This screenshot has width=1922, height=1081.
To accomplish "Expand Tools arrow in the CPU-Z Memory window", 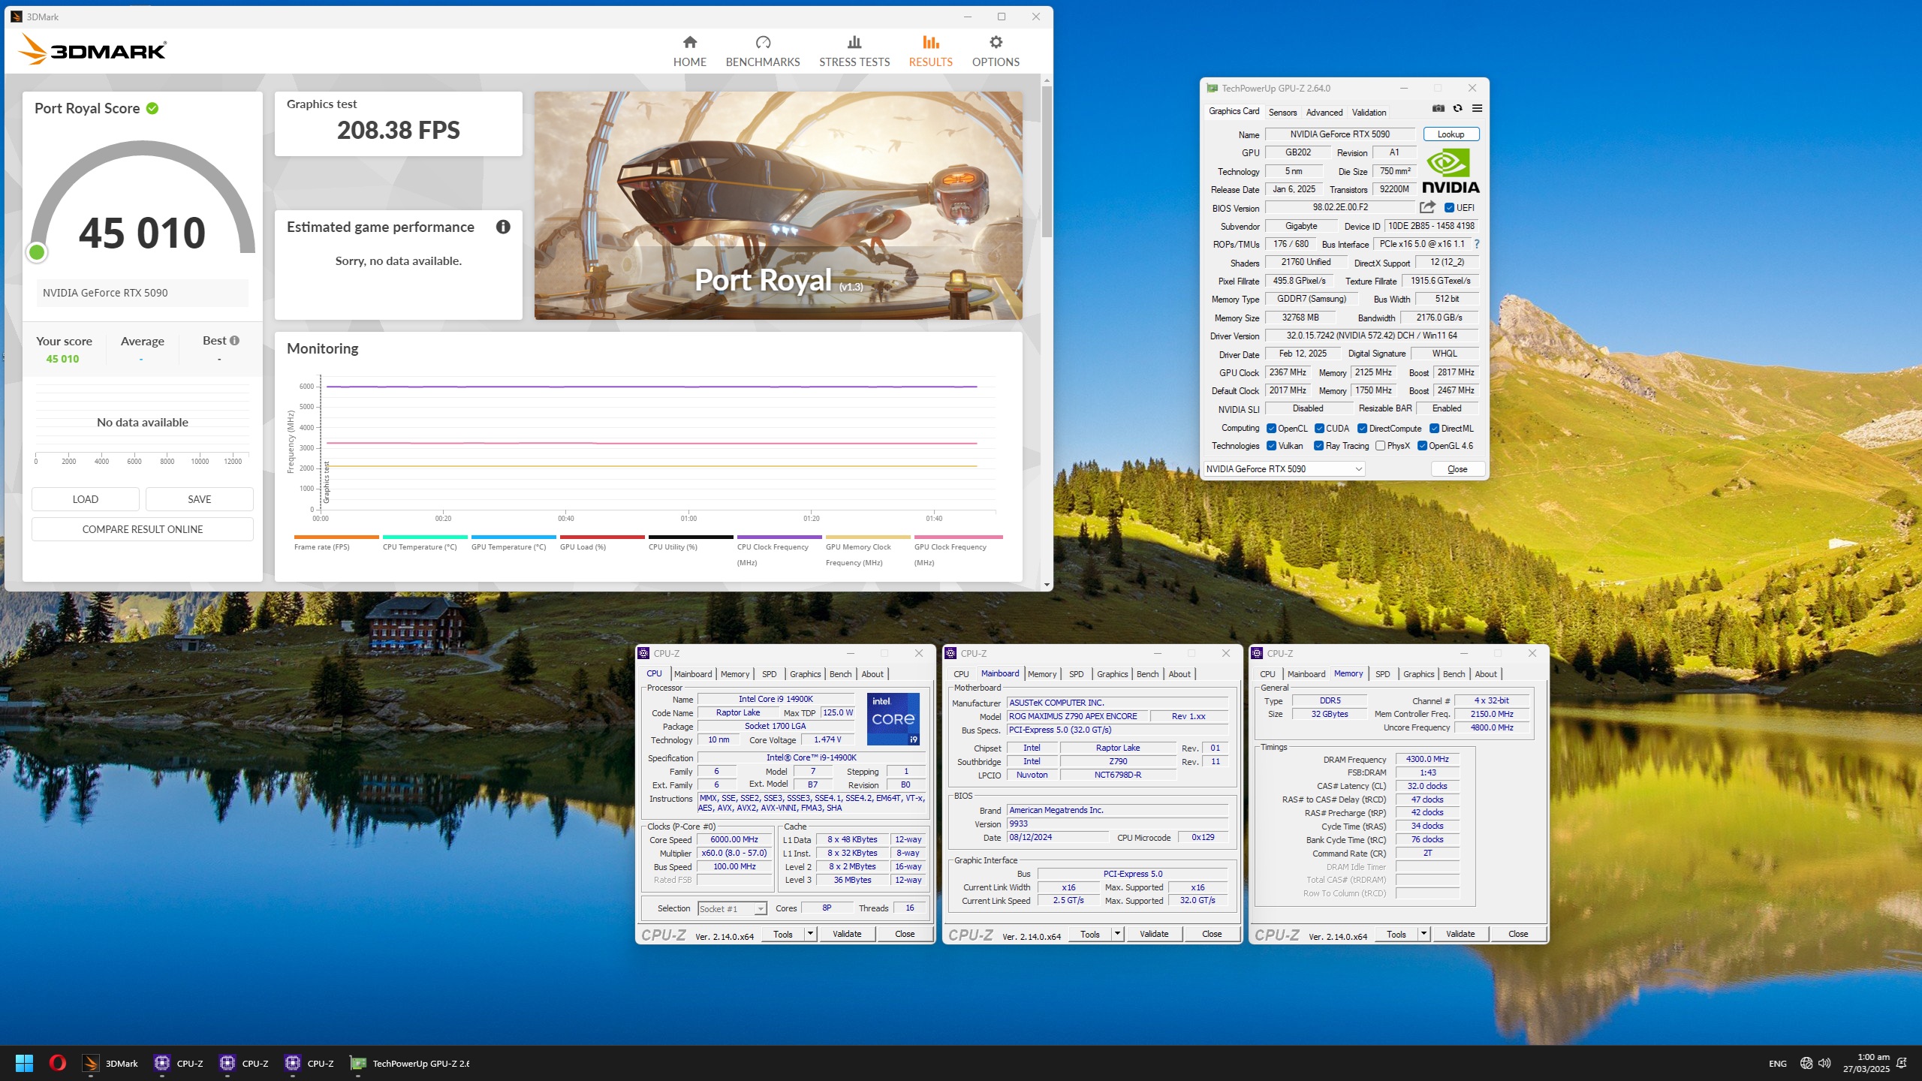I will point(1423,934).
